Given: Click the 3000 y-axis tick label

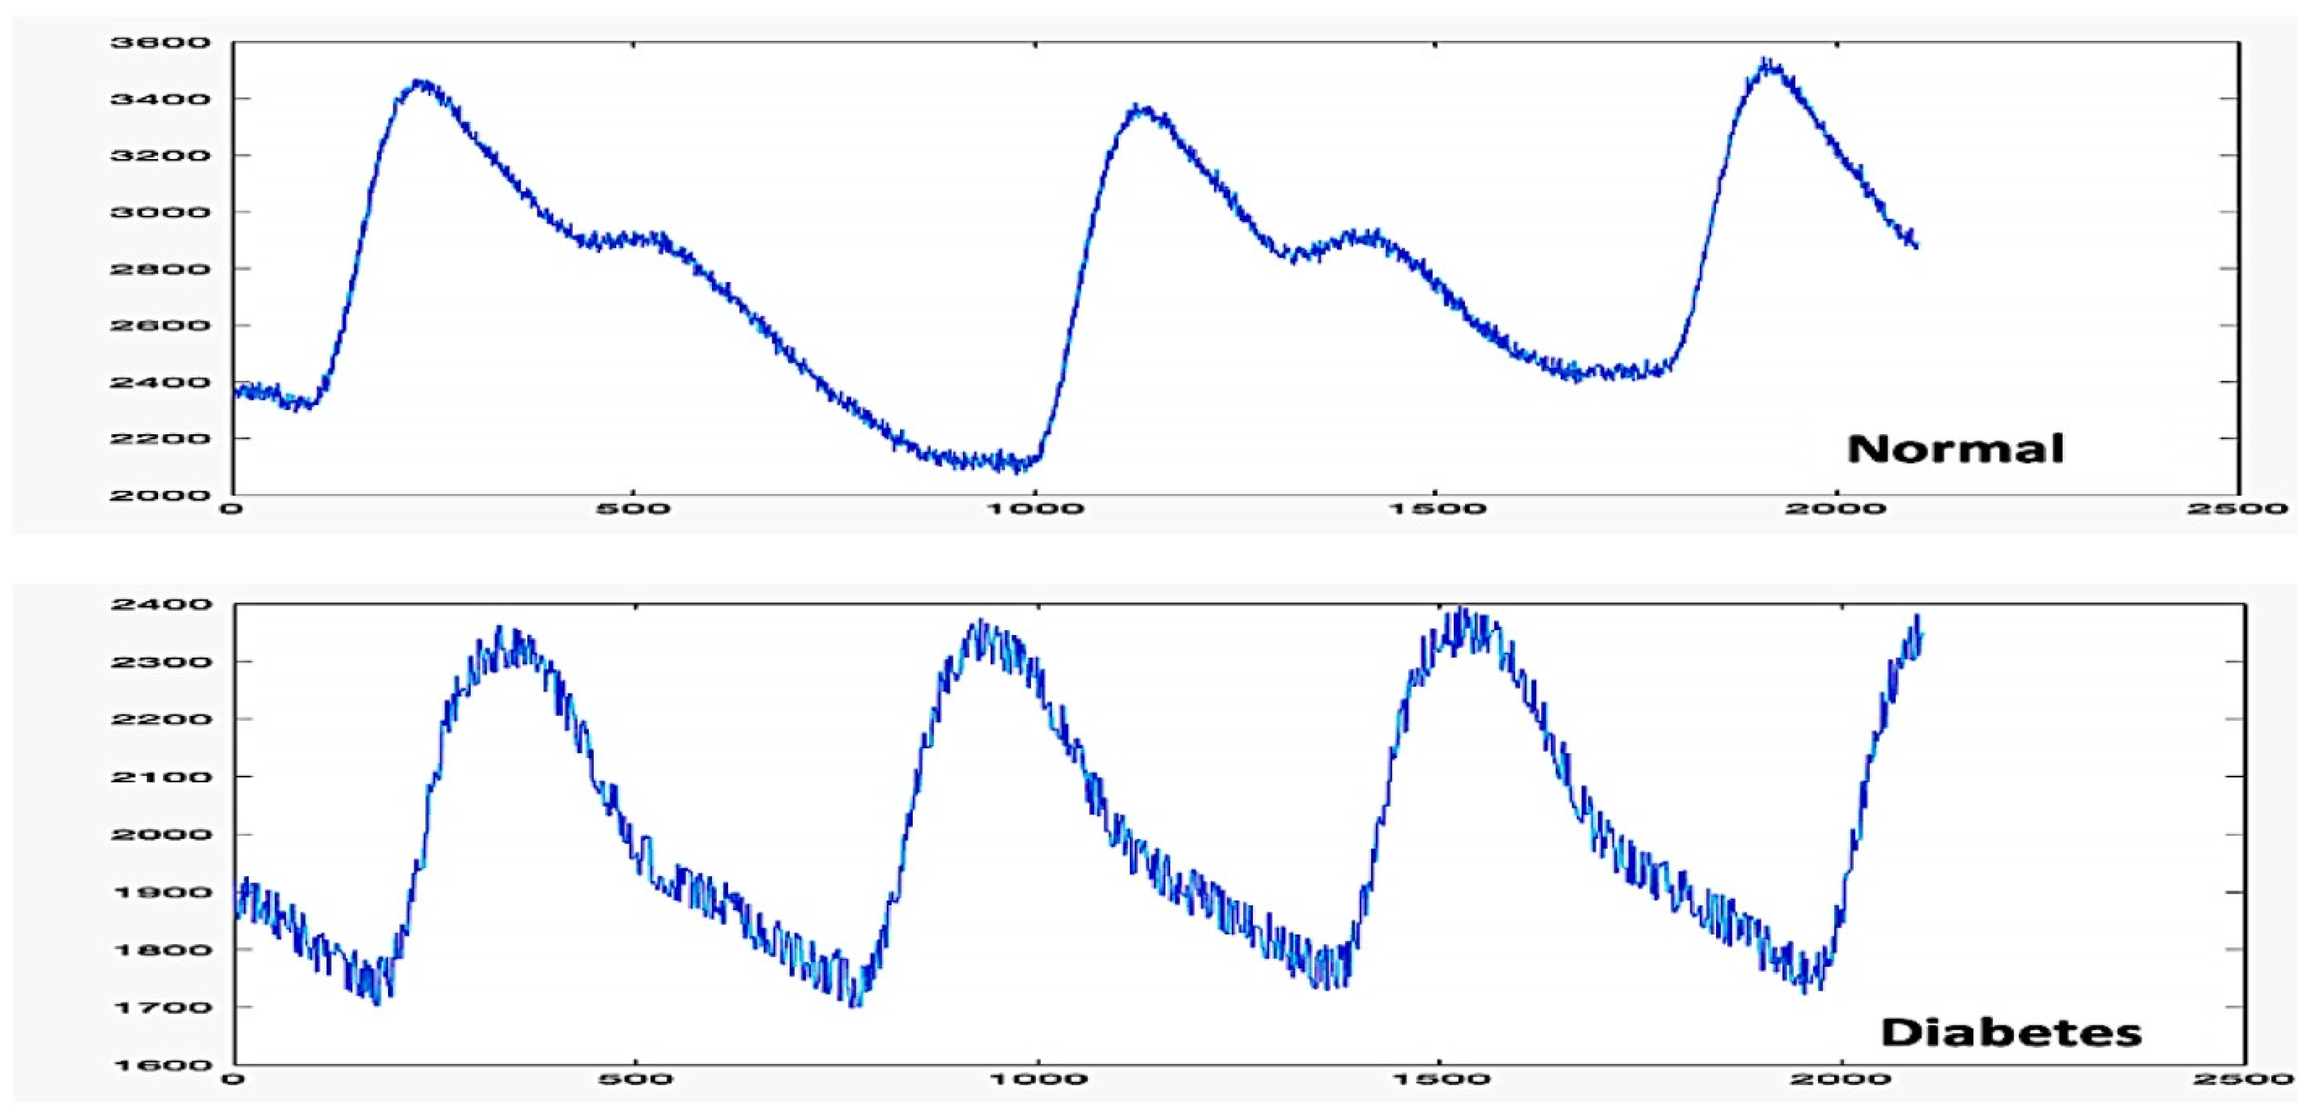Looking at the screenshot, I should click(x=160, y=212).
